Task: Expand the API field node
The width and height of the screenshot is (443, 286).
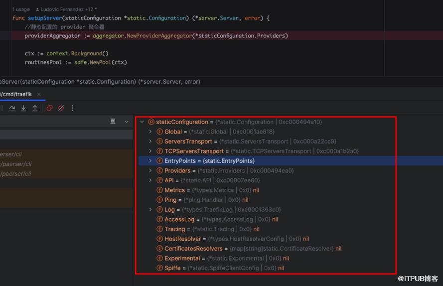Action: point(150,180)
